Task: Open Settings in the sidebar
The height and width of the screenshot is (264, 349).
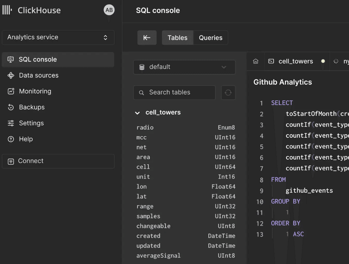Action: tap(31, 123)
